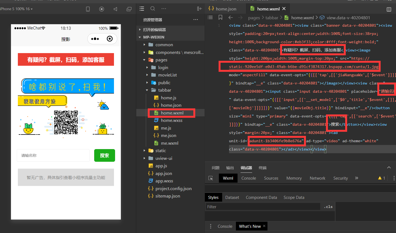Open the Sources devtools tab

tap(271, 178)
